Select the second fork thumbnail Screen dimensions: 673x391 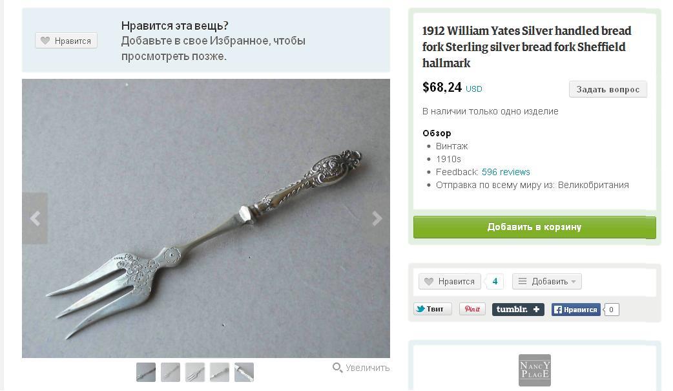[x=171, y=372]
